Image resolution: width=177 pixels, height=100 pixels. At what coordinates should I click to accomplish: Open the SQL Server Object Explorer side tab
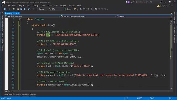click(x=2, y=22)
